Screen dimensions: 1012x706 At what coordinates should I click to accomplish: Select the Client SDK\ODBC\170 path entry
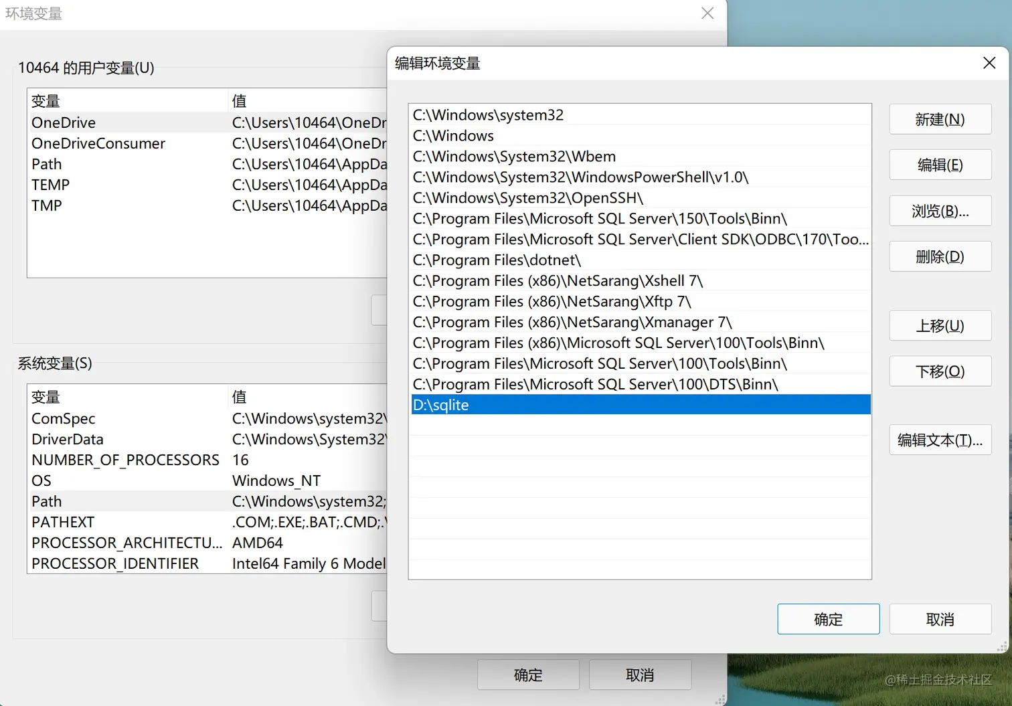pos(641,240)
